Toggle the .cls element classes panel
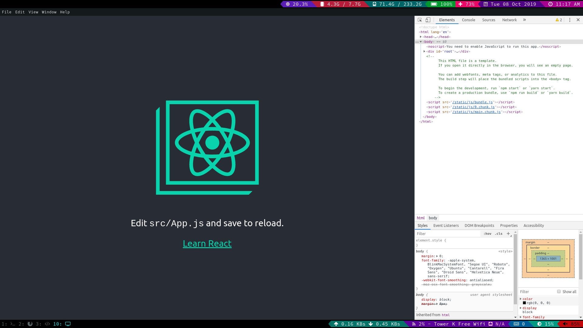The width and height of the screenshot is (583, 328). [499, 234]
